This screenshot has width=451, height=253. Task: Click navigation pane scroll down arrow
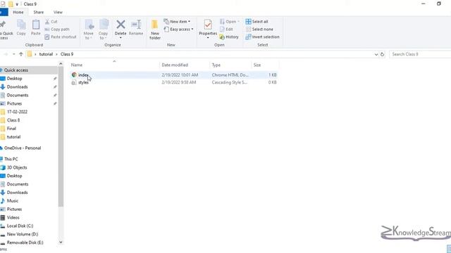coord(61,242)
